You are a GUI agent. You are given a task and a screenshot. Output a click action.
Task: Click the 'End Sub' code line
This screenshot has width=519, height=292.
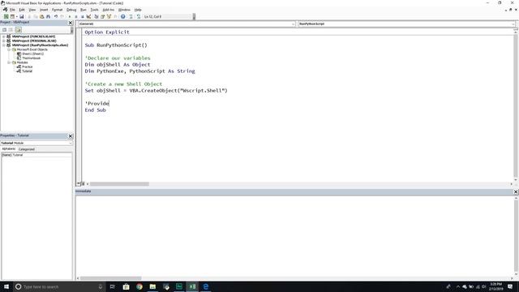(96, 110)
